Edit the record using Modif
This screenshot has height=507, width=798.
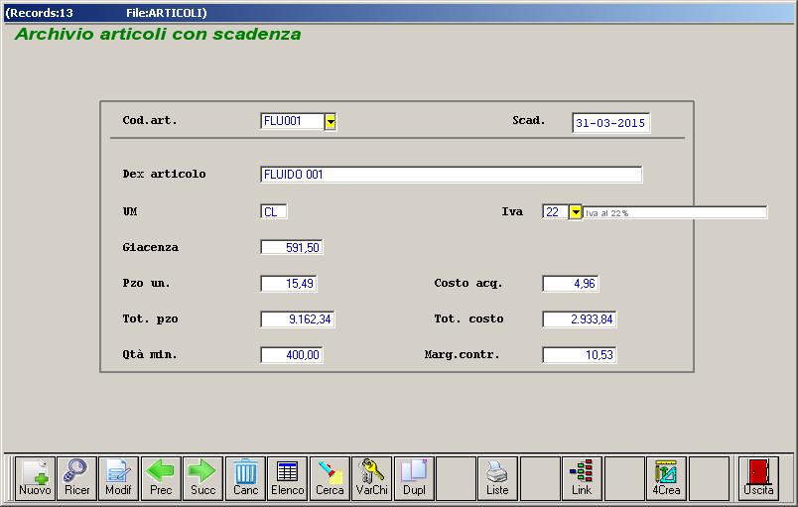tap(118, 478)
